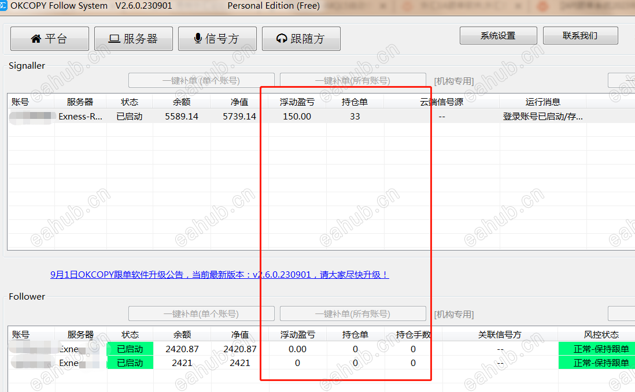Click the 登录账号已启动 running message cell
The width and height of the screenshot is (635, 392).
point(543,116)
